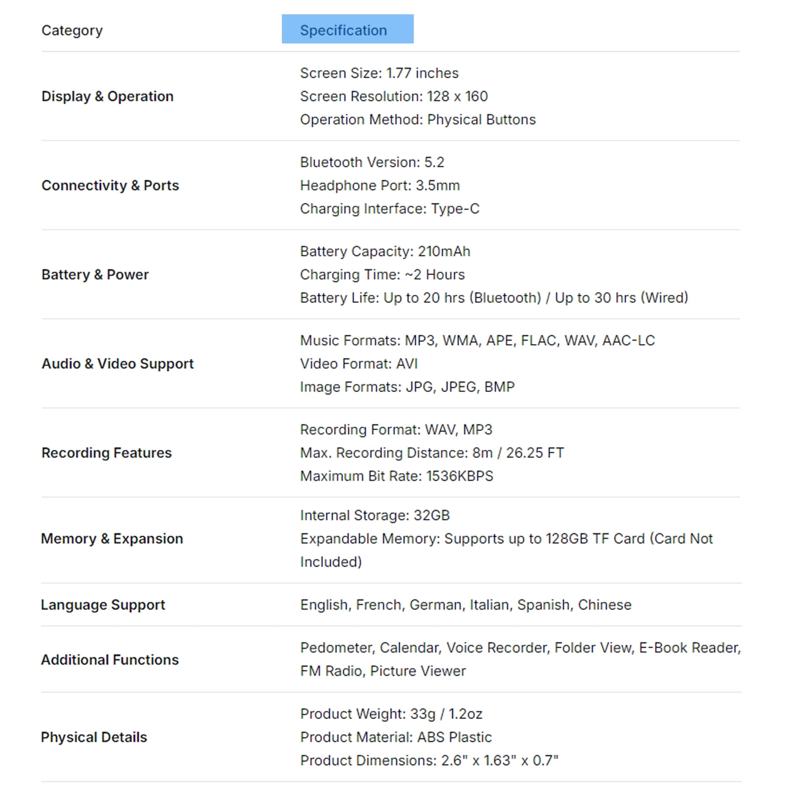This screenshot has width=790, height=790.
Task: Click the Language Support row label
Action: (103, 605)
